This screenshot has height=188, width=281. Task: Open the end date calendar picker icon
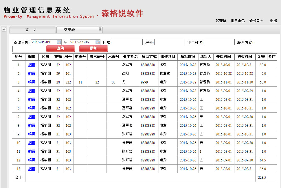(98, 42)
